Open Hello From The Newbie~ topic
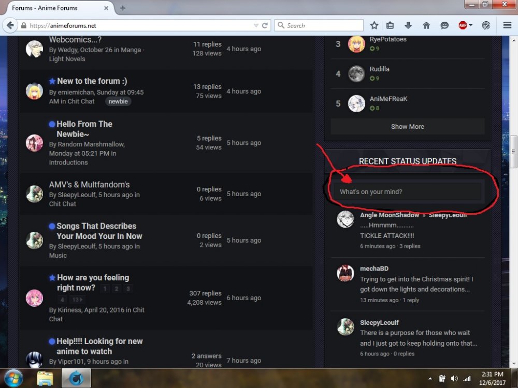The image size is (518, 388). tap(84, 129)
